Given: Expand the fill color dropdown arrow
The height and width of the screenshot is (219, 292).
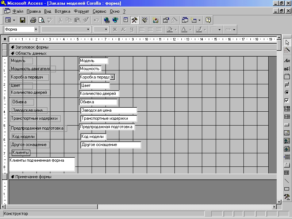Looking at the screenshot, I should click(x=176, y=30).
